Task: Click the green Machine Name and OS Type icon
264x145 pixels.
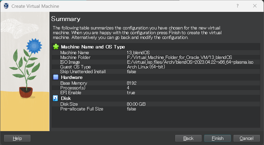Action: [56, 47]
